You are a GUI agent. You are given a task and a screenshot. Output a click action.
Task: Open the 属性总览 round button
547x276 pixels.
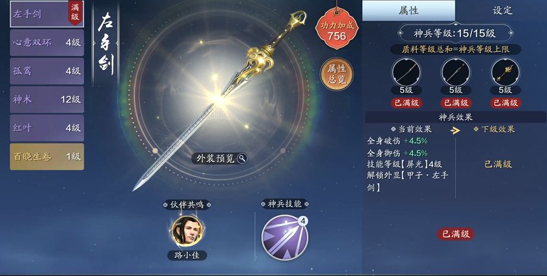pos(337,74)
